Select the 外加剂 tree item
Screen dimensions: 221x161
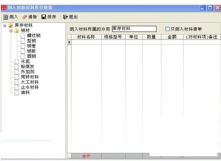tap(27, 72)
